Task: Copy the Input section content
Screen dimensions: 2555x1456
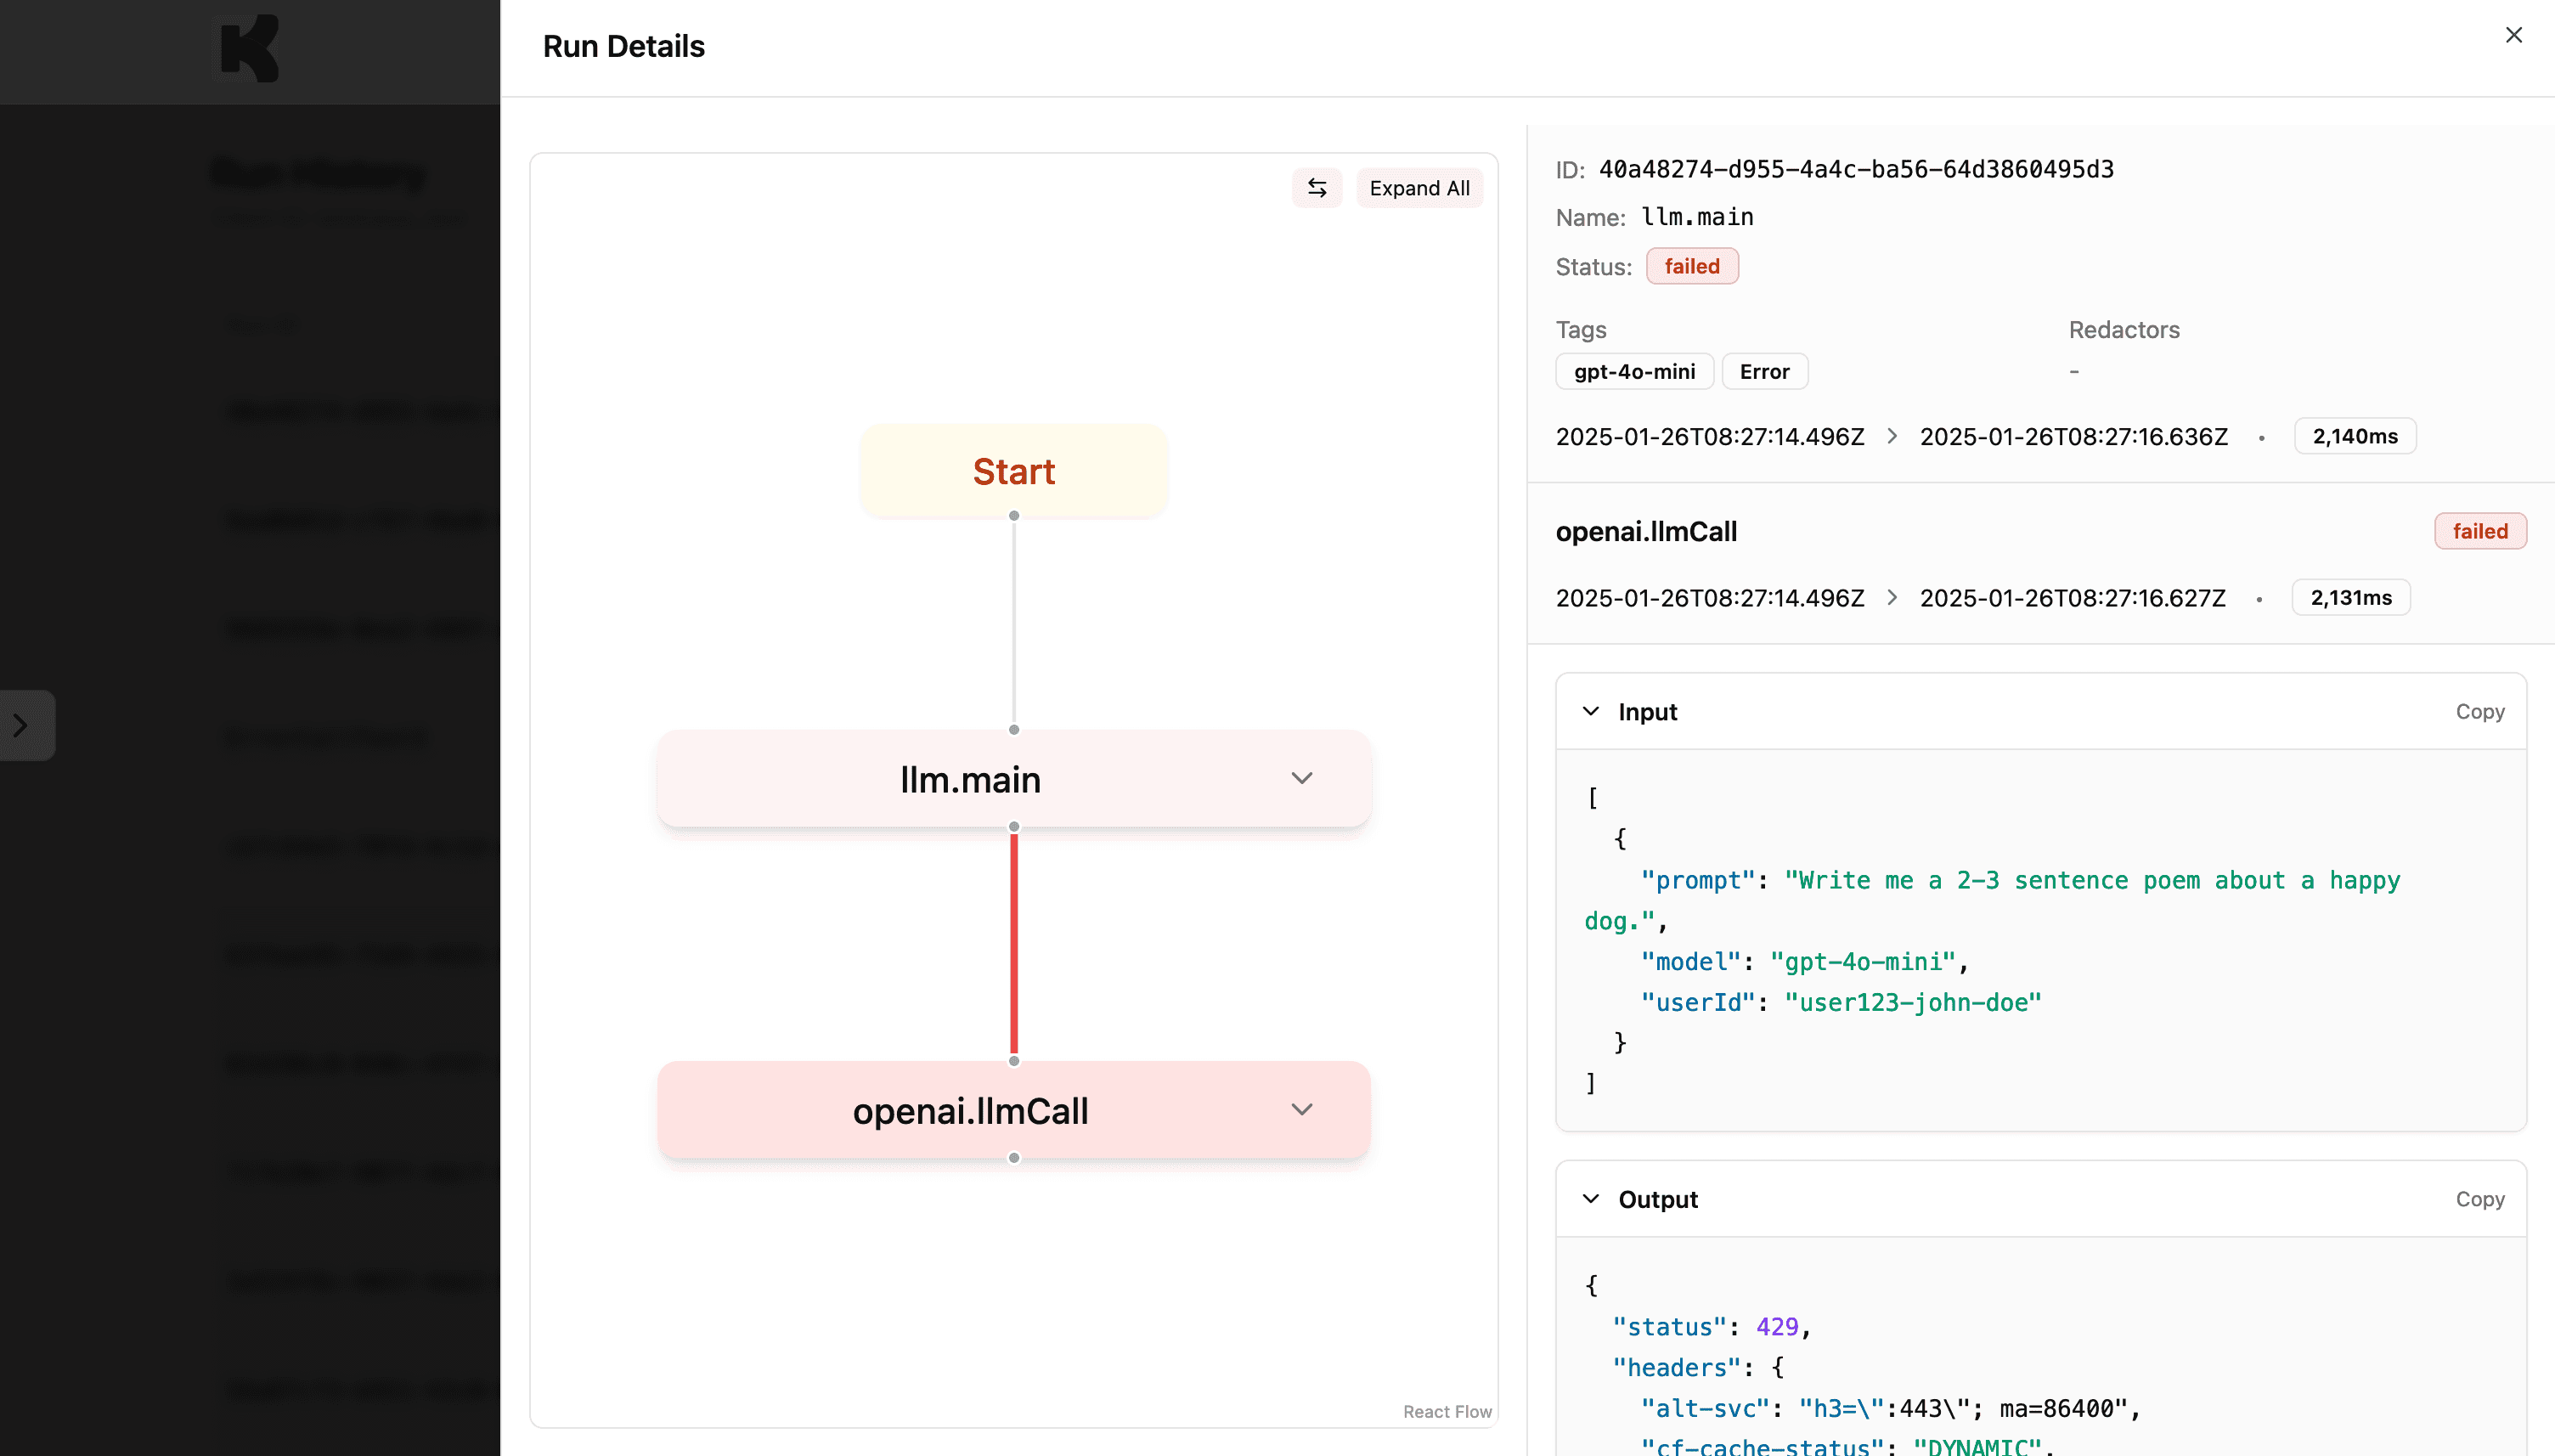Action: [x=2479, y=710]
